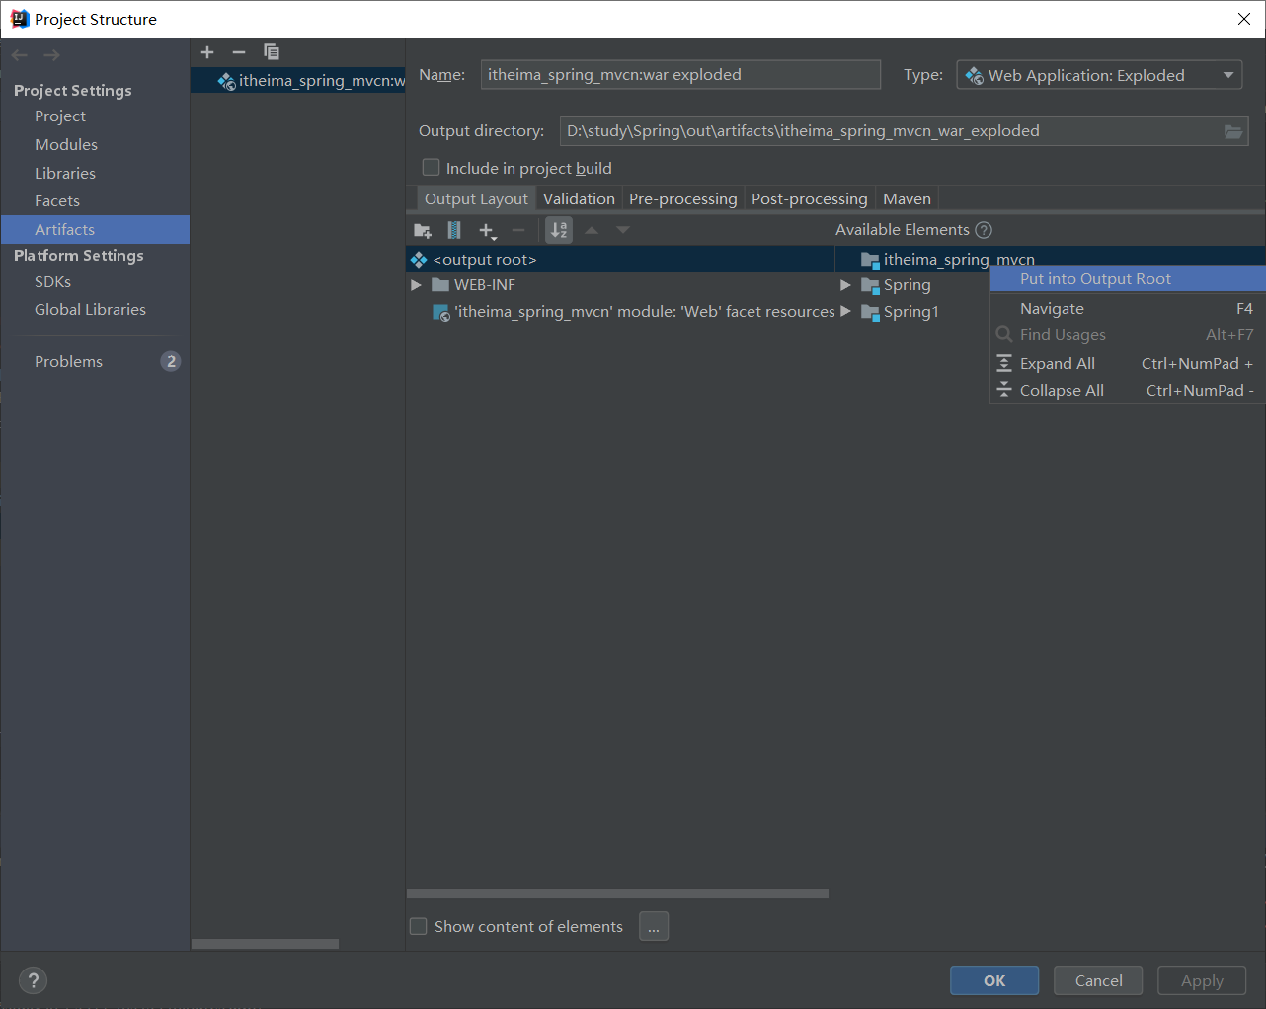Select itheima_spring_mvcn:war exploded artifact in list
1266x1009 pixels.
[x=298, y=81]
